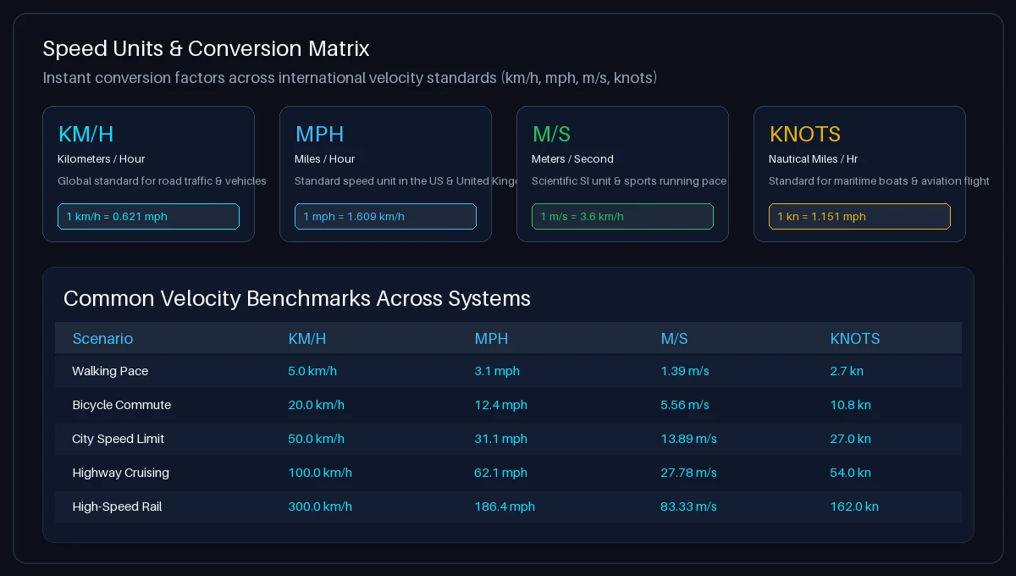Click the '2.7 kn' cell
Screen dimensions: 1016x576
[x=847, y=371]
